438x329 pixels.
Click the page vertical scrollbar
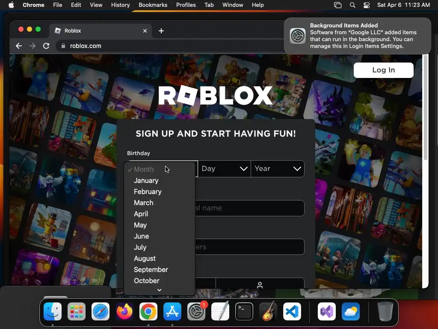click(x=426, y=108)
